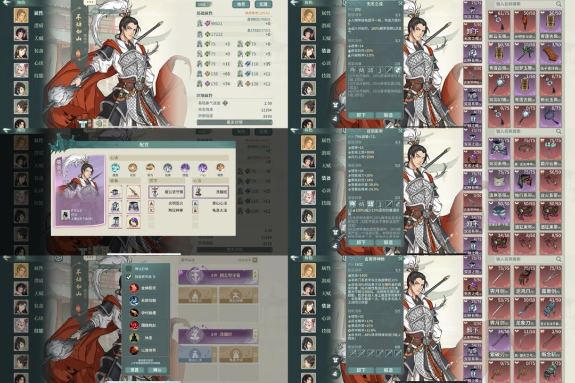
Task: Select 金蝉脱壳 skill in priority list
Action: [145, 288]
